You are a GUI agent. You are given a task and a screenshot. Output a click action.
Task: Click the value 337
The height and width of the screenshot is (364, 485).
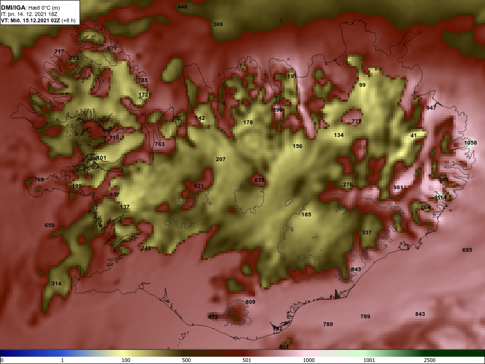point(367,232)
